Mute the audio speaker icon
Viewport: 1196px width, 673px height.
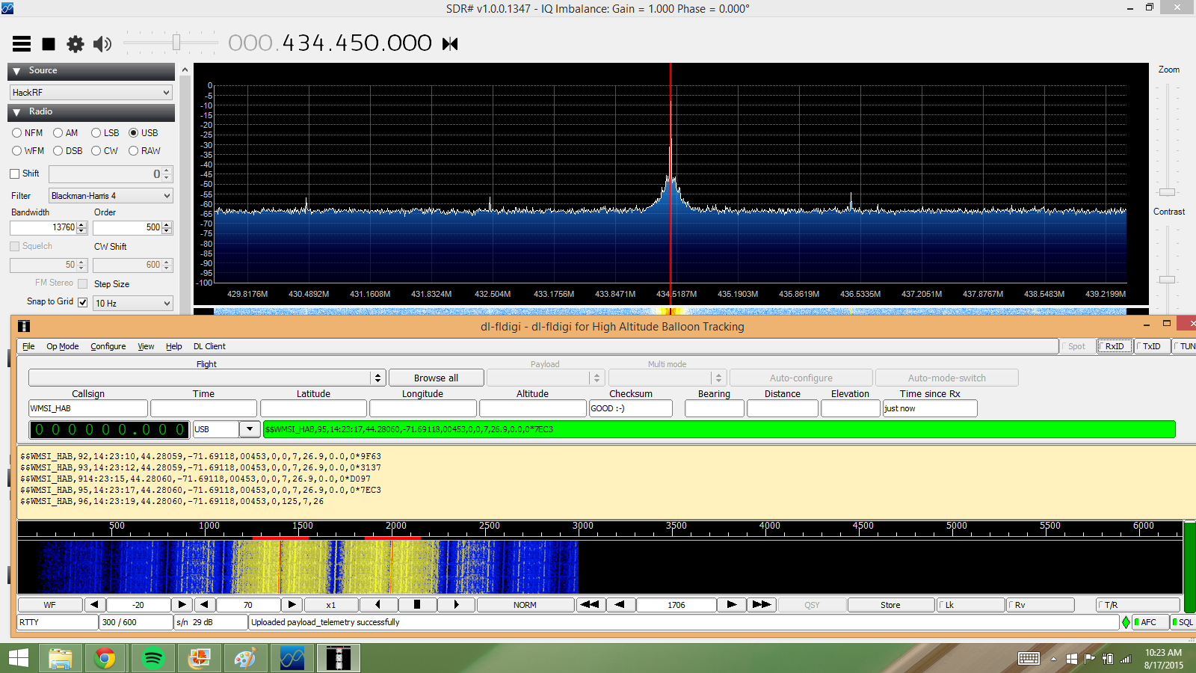[102, 44]
